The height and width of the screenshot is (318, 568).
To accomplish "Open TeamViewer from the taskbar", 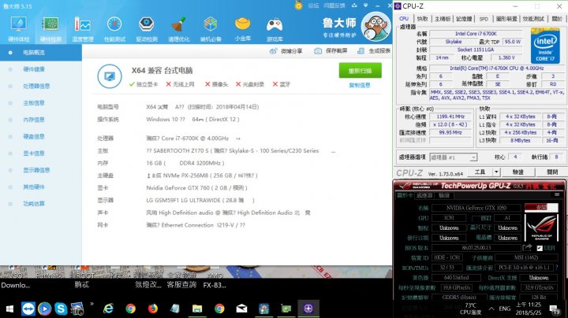I will 28,309.
